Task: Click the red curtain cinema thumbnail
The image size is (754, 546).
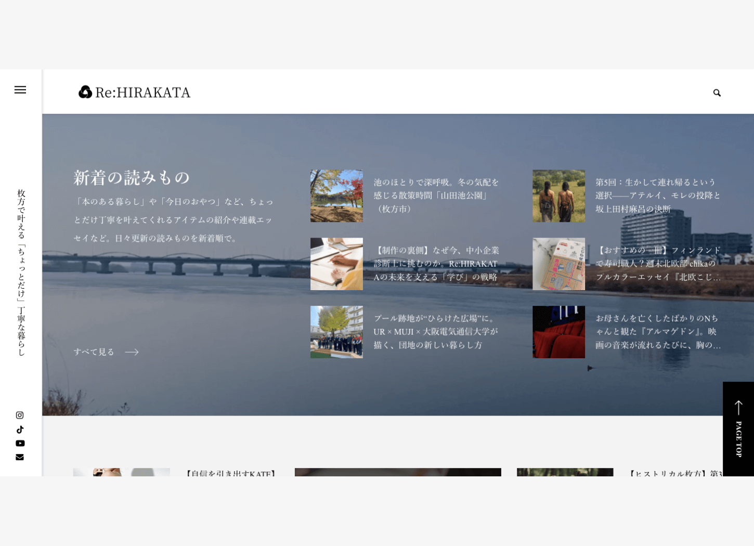Action: pos(558,332)
